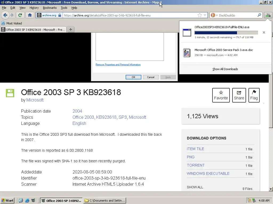Open the Windows Start menu

(x=7, y=201)
